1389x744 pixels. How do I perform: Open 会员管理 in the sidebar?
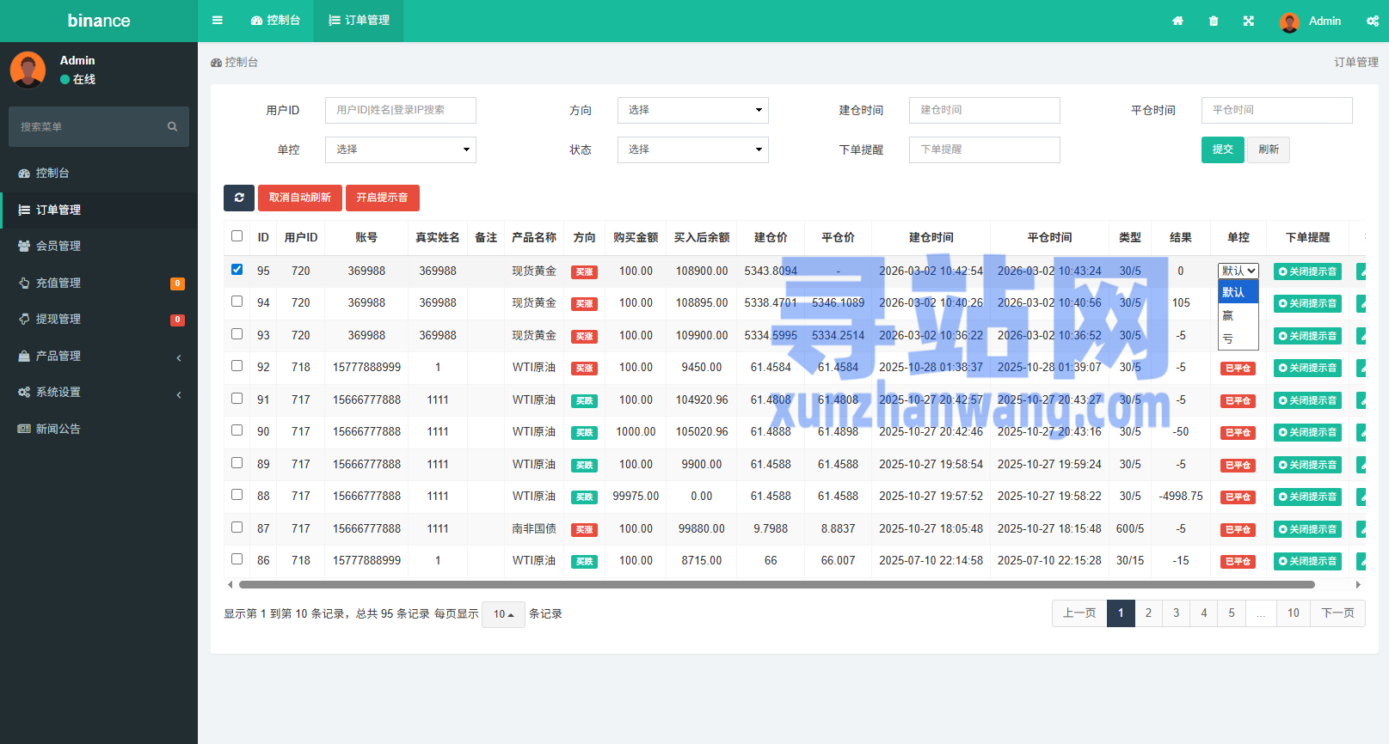[58, 246]
